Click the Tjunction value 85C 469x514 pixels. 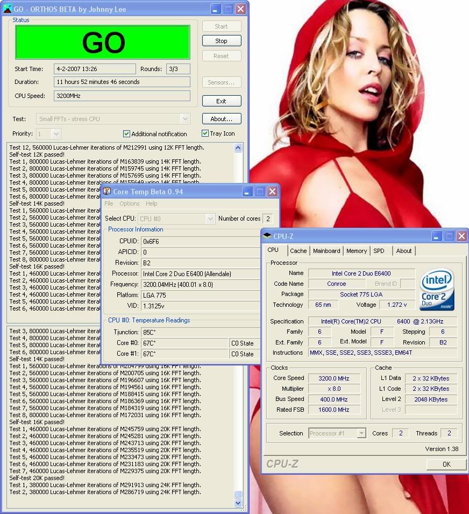(201, 332)
